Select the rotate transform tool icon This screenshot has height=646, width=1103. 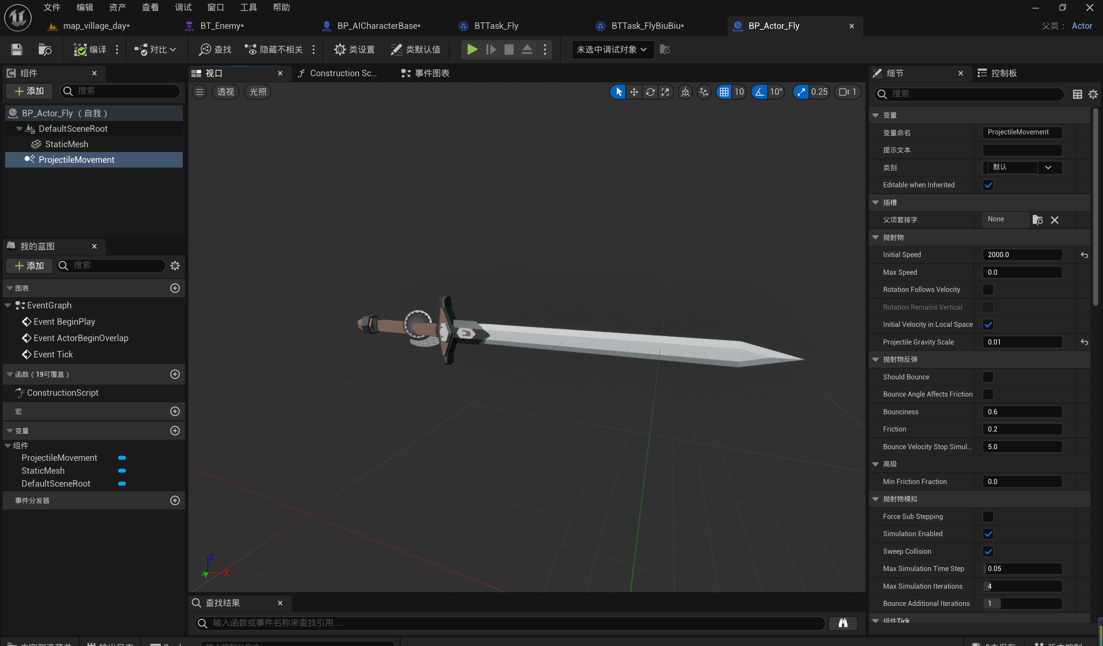pyautogui.click(x=650, y=92)
